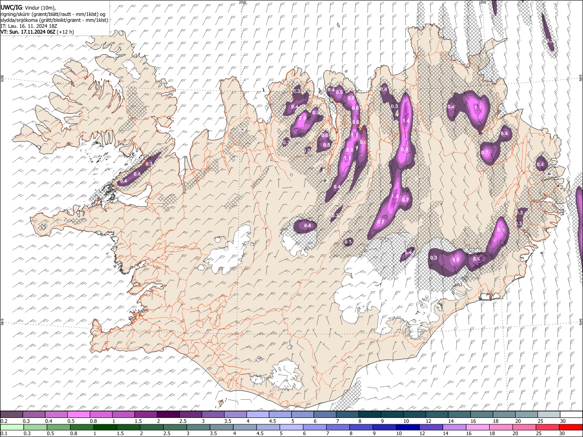583x437 pixels.
Task: Click the white swatch at 30 in the upper legend
Action: (x=570, y=415)
